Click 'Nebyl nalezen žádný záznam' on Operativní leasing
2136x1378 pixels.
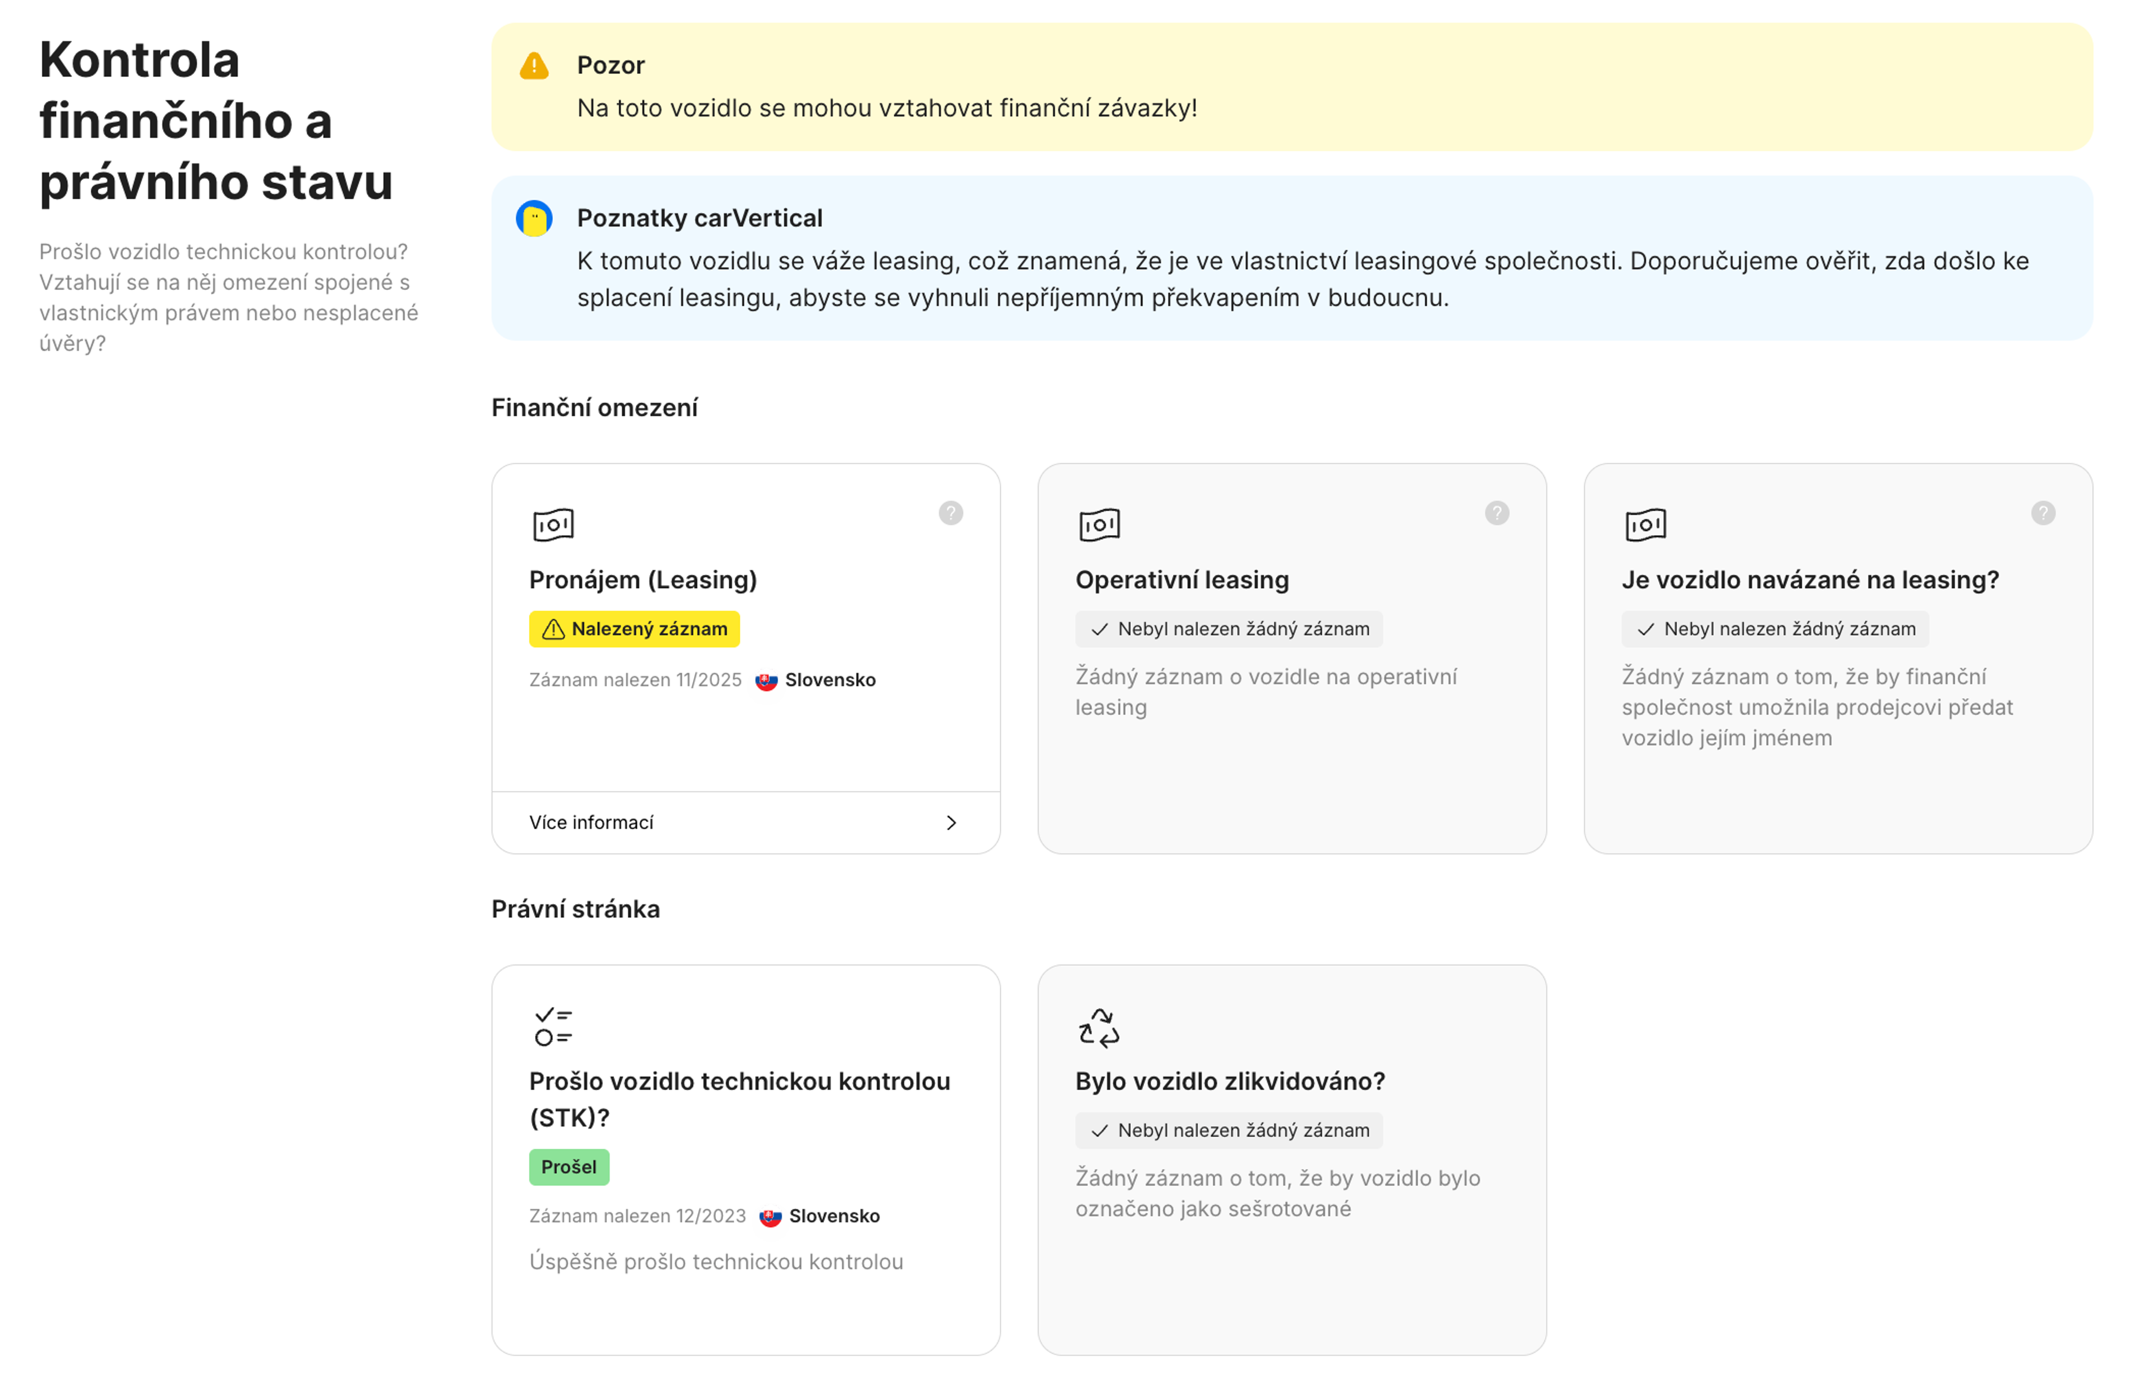(1229, 629)
